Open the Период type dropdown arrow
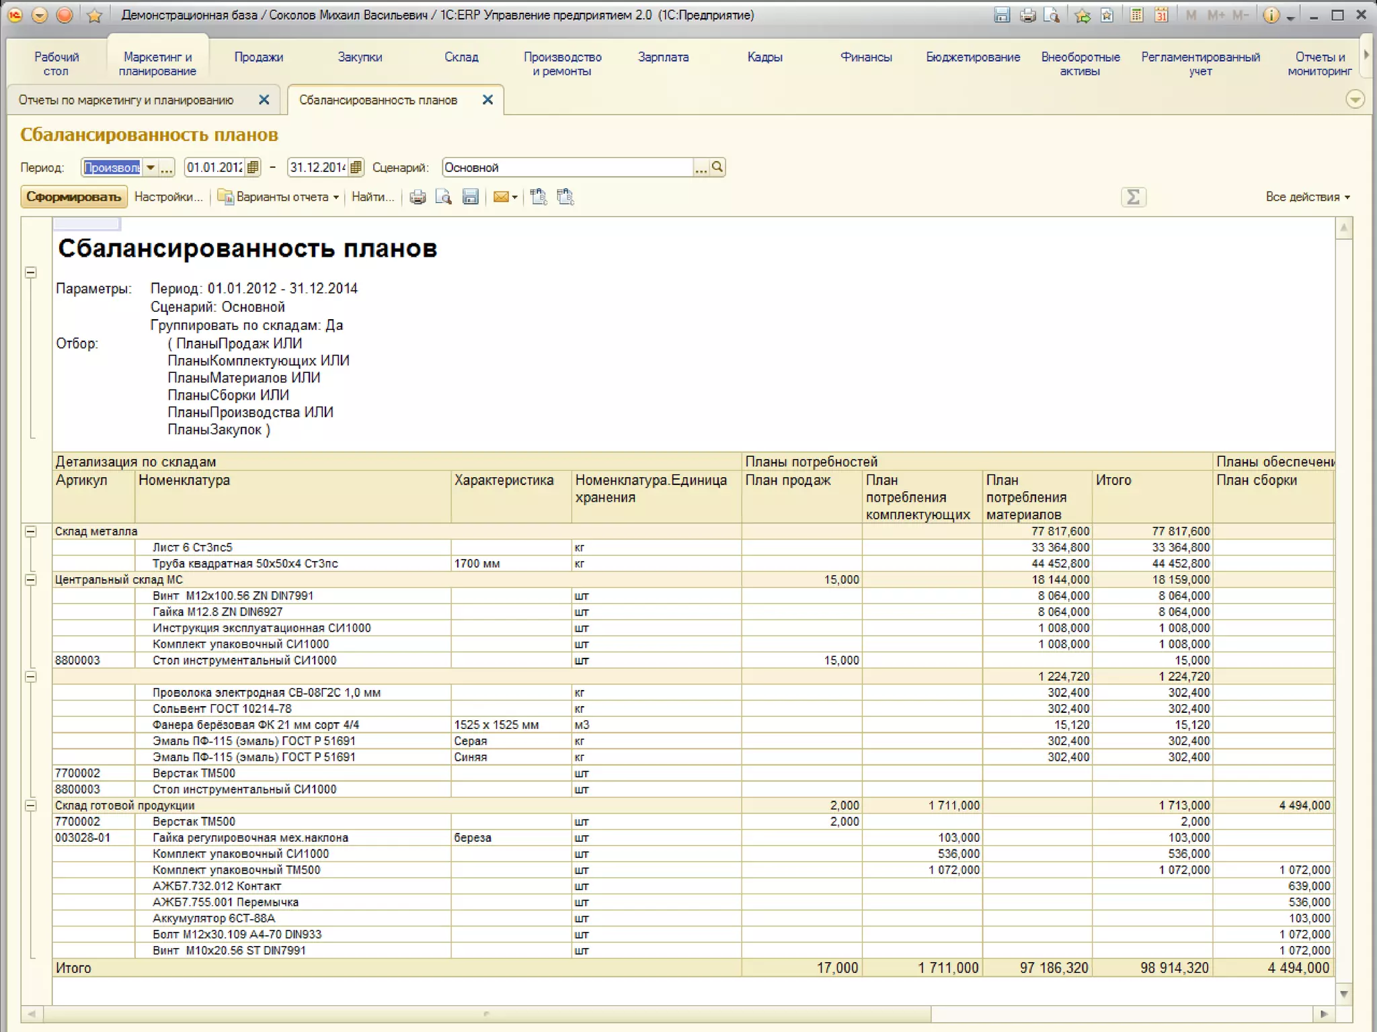Viewport: 1377px width, 1032px height. point(151,167)
